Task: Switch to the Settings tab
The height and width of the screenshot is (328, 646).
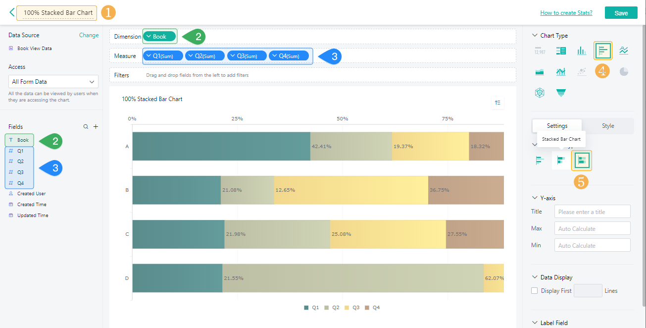Action: pos(557,126)
